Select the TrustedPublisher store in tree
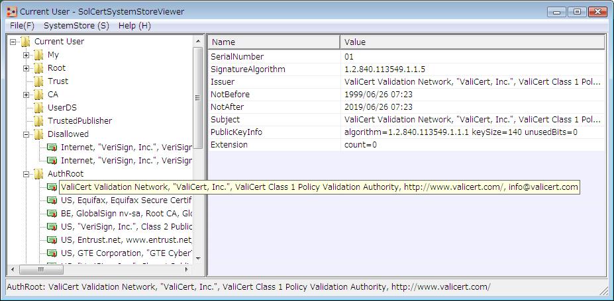Screen dimensions: 614x301 point(80,121)
